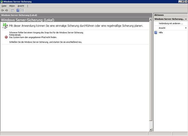This screenshot has width=188, height=136.
Task: Click the scrollbar down arrow
Action: [x=151, y=130]
